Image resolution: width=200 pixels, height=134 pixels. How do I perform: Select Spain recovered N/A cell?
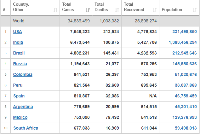click(x=153, y=96)
